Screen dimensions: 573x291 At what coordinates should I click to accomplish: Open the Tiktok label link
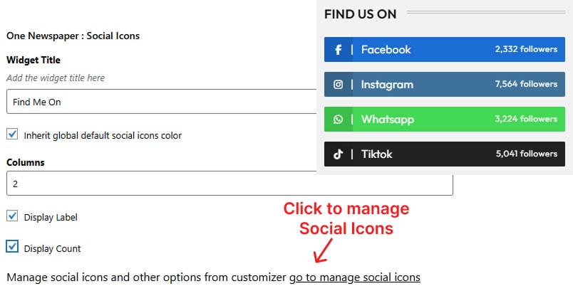[x=376, y=154]
